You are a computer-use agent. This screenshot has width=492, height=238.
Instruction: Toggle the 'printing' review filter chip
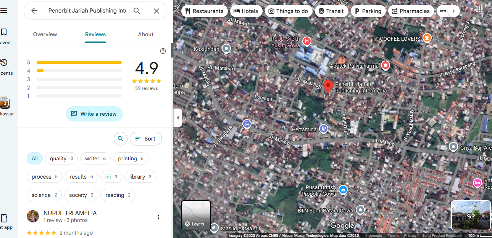click(131, 158)
